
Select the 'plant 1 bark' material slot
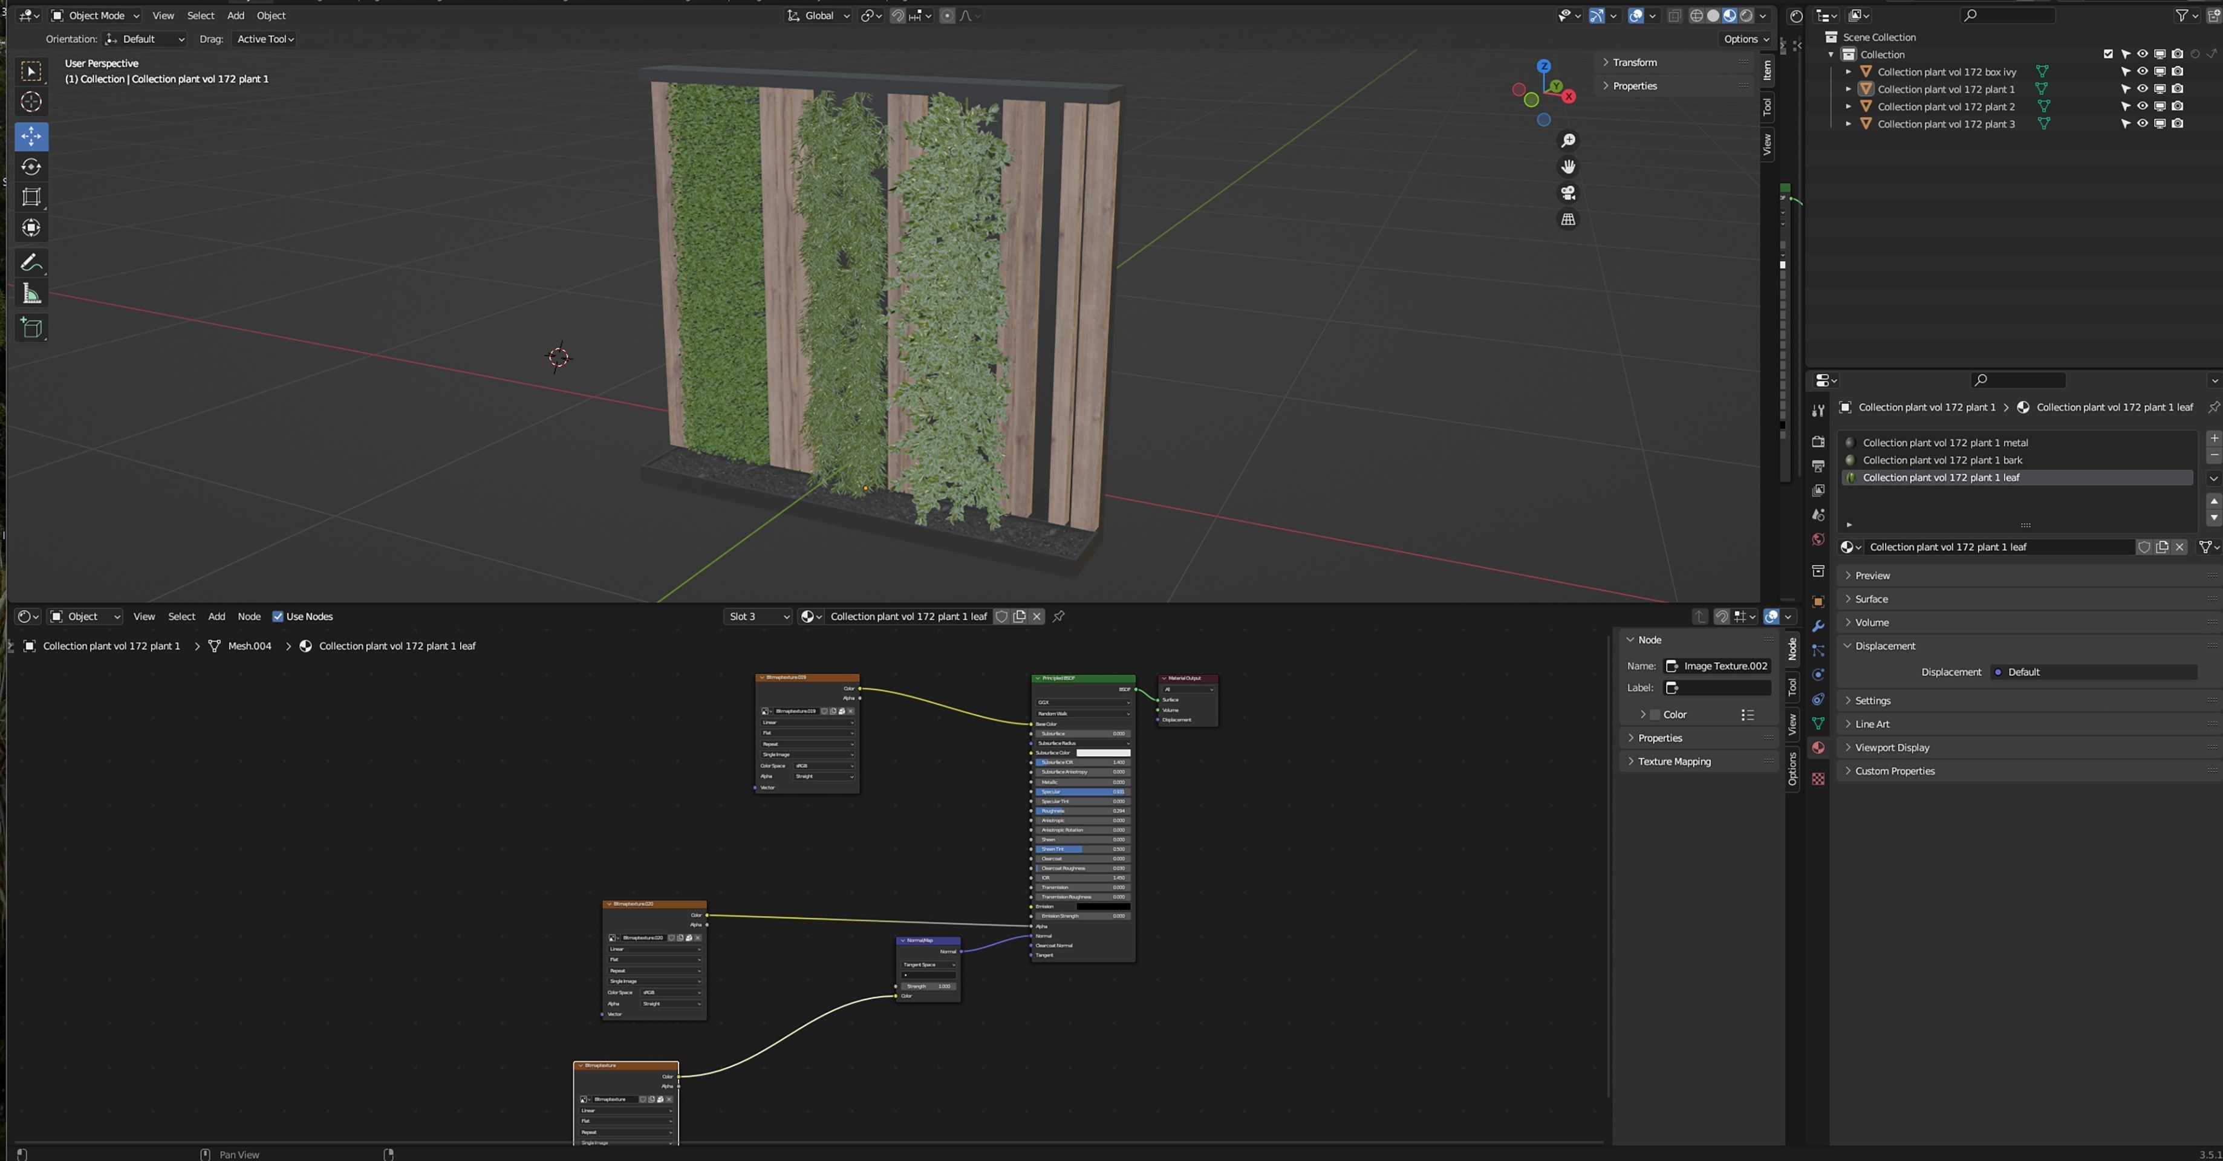point(2016,460)
